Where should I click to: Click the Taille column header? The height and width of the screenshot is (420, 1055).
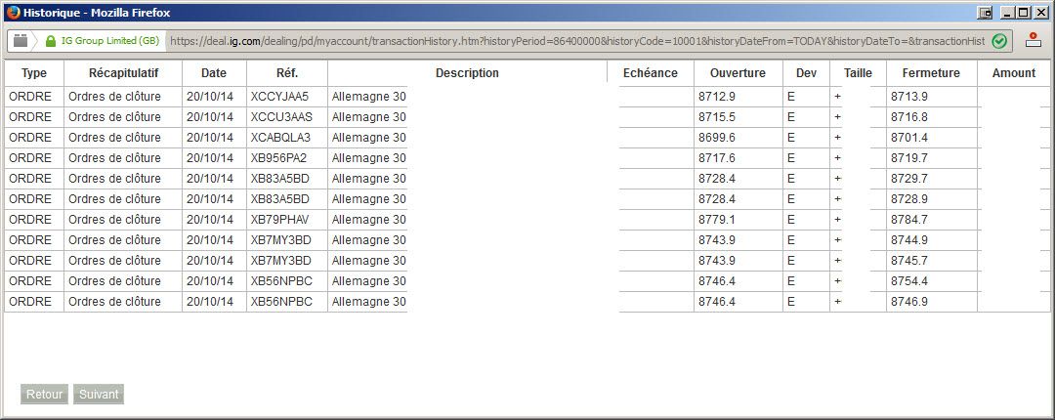coord(858,73)
